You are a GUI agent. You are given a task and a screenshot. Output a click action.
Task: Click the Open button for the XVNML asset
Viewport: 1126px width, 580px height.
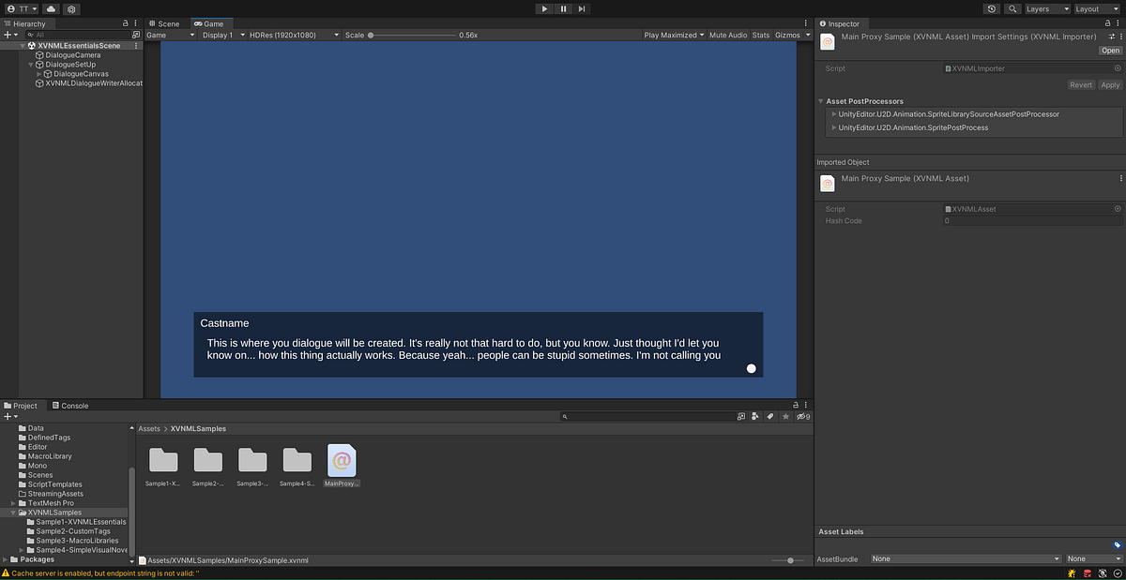(1110, 50)
